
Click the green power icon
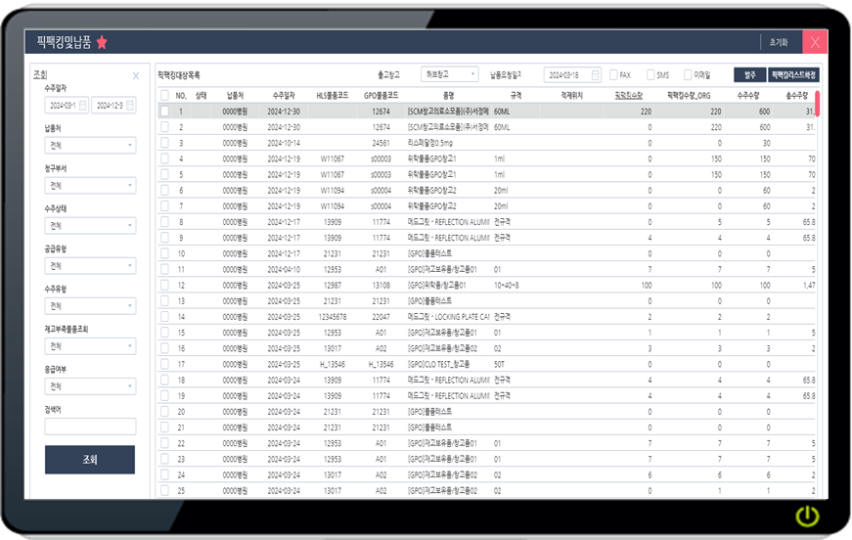pyautogui.click(x=807, y=516)
